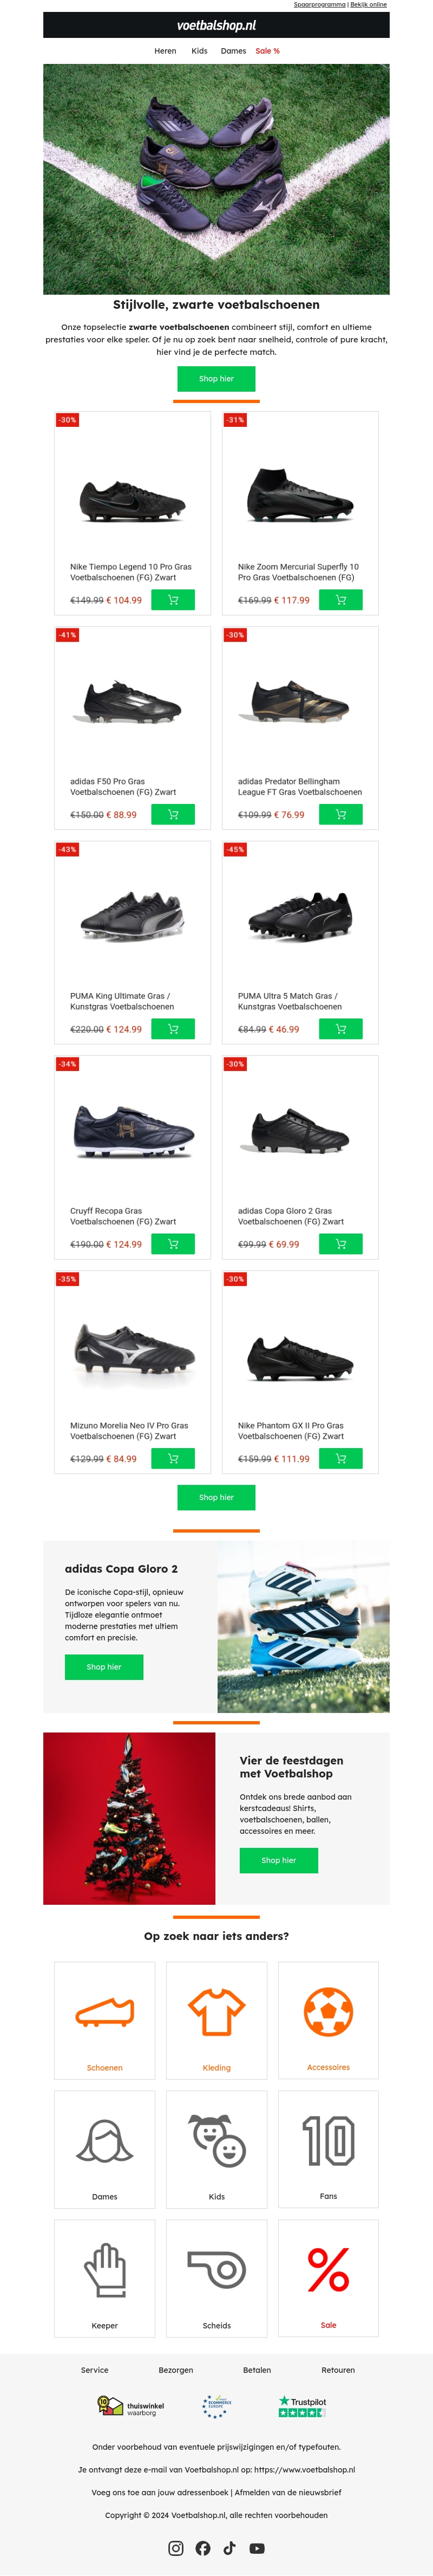The width and height of the screenshot is (433, 2576).
Task: Open the Heren menu item
Action: [x=165, y=51]
